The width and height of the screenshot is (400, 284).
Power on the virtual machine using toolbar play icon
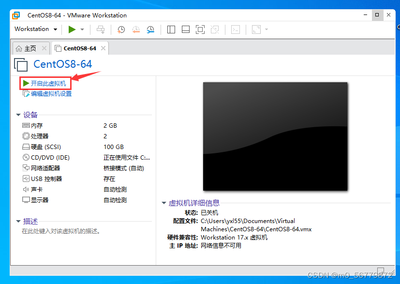click(72, 30)
